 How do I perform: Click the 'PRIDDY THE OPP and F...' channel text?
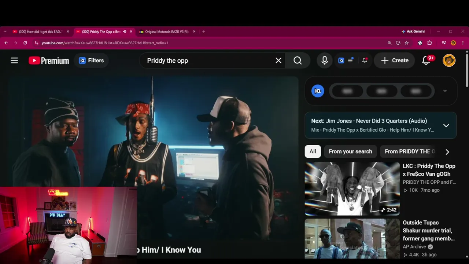click(429, 182)
